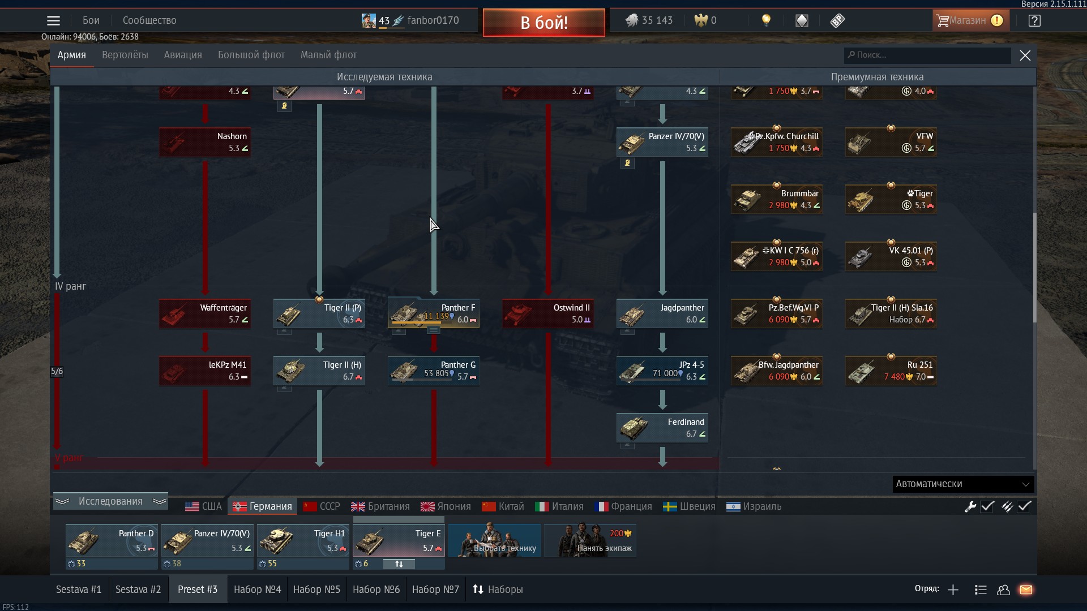Screen dimensions: 1087x611
Task: Open the hamburger main menu
Action: coord(53,21)
